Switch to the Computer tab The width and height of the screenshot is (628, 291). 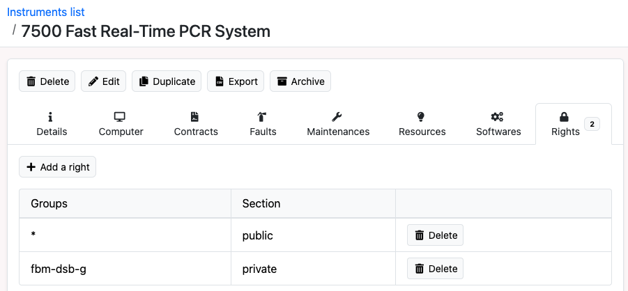coord(121,124)
